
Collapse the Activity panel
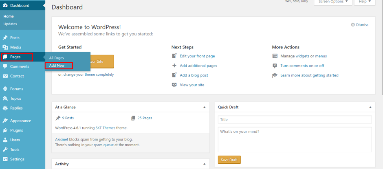click(x=205, y=164)
